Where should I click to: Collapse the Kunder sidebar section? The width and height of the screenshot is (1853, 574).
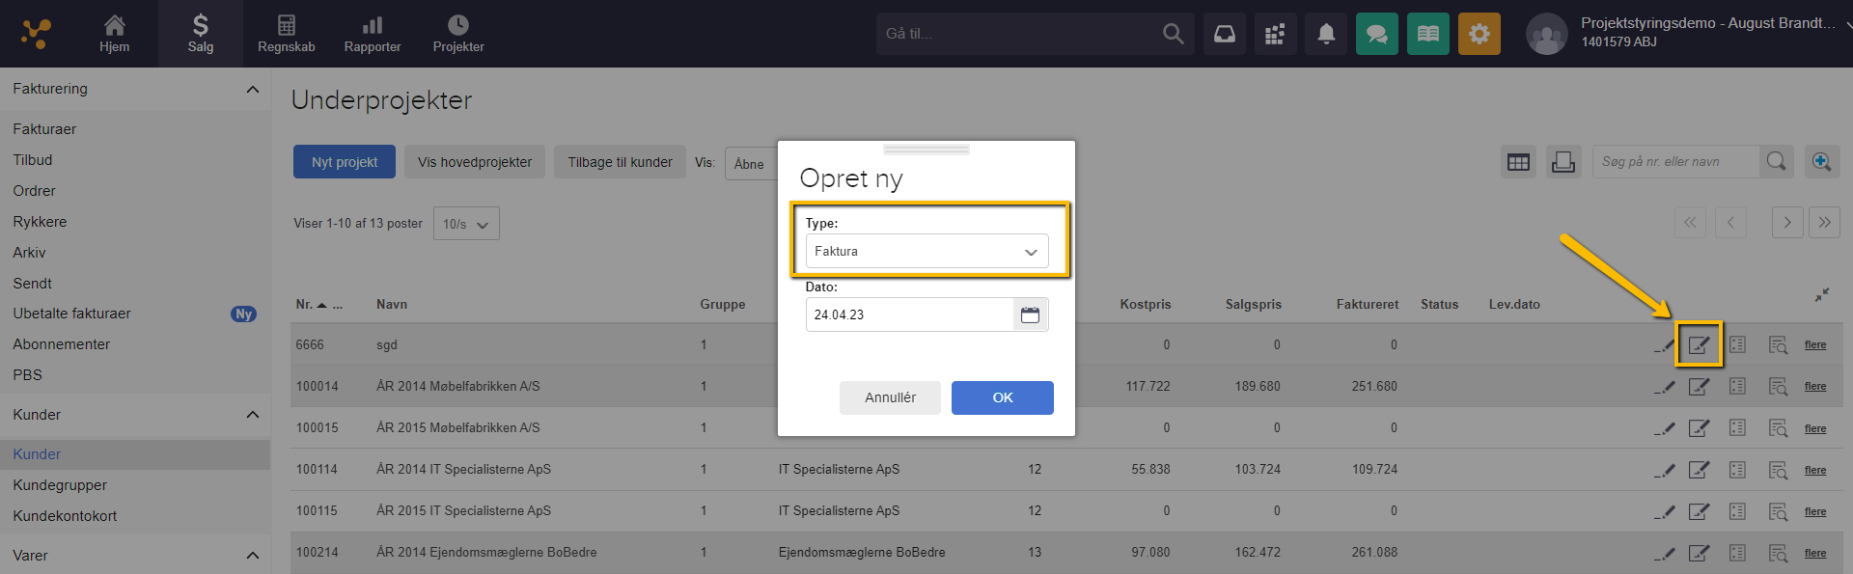tap(252, 415)
